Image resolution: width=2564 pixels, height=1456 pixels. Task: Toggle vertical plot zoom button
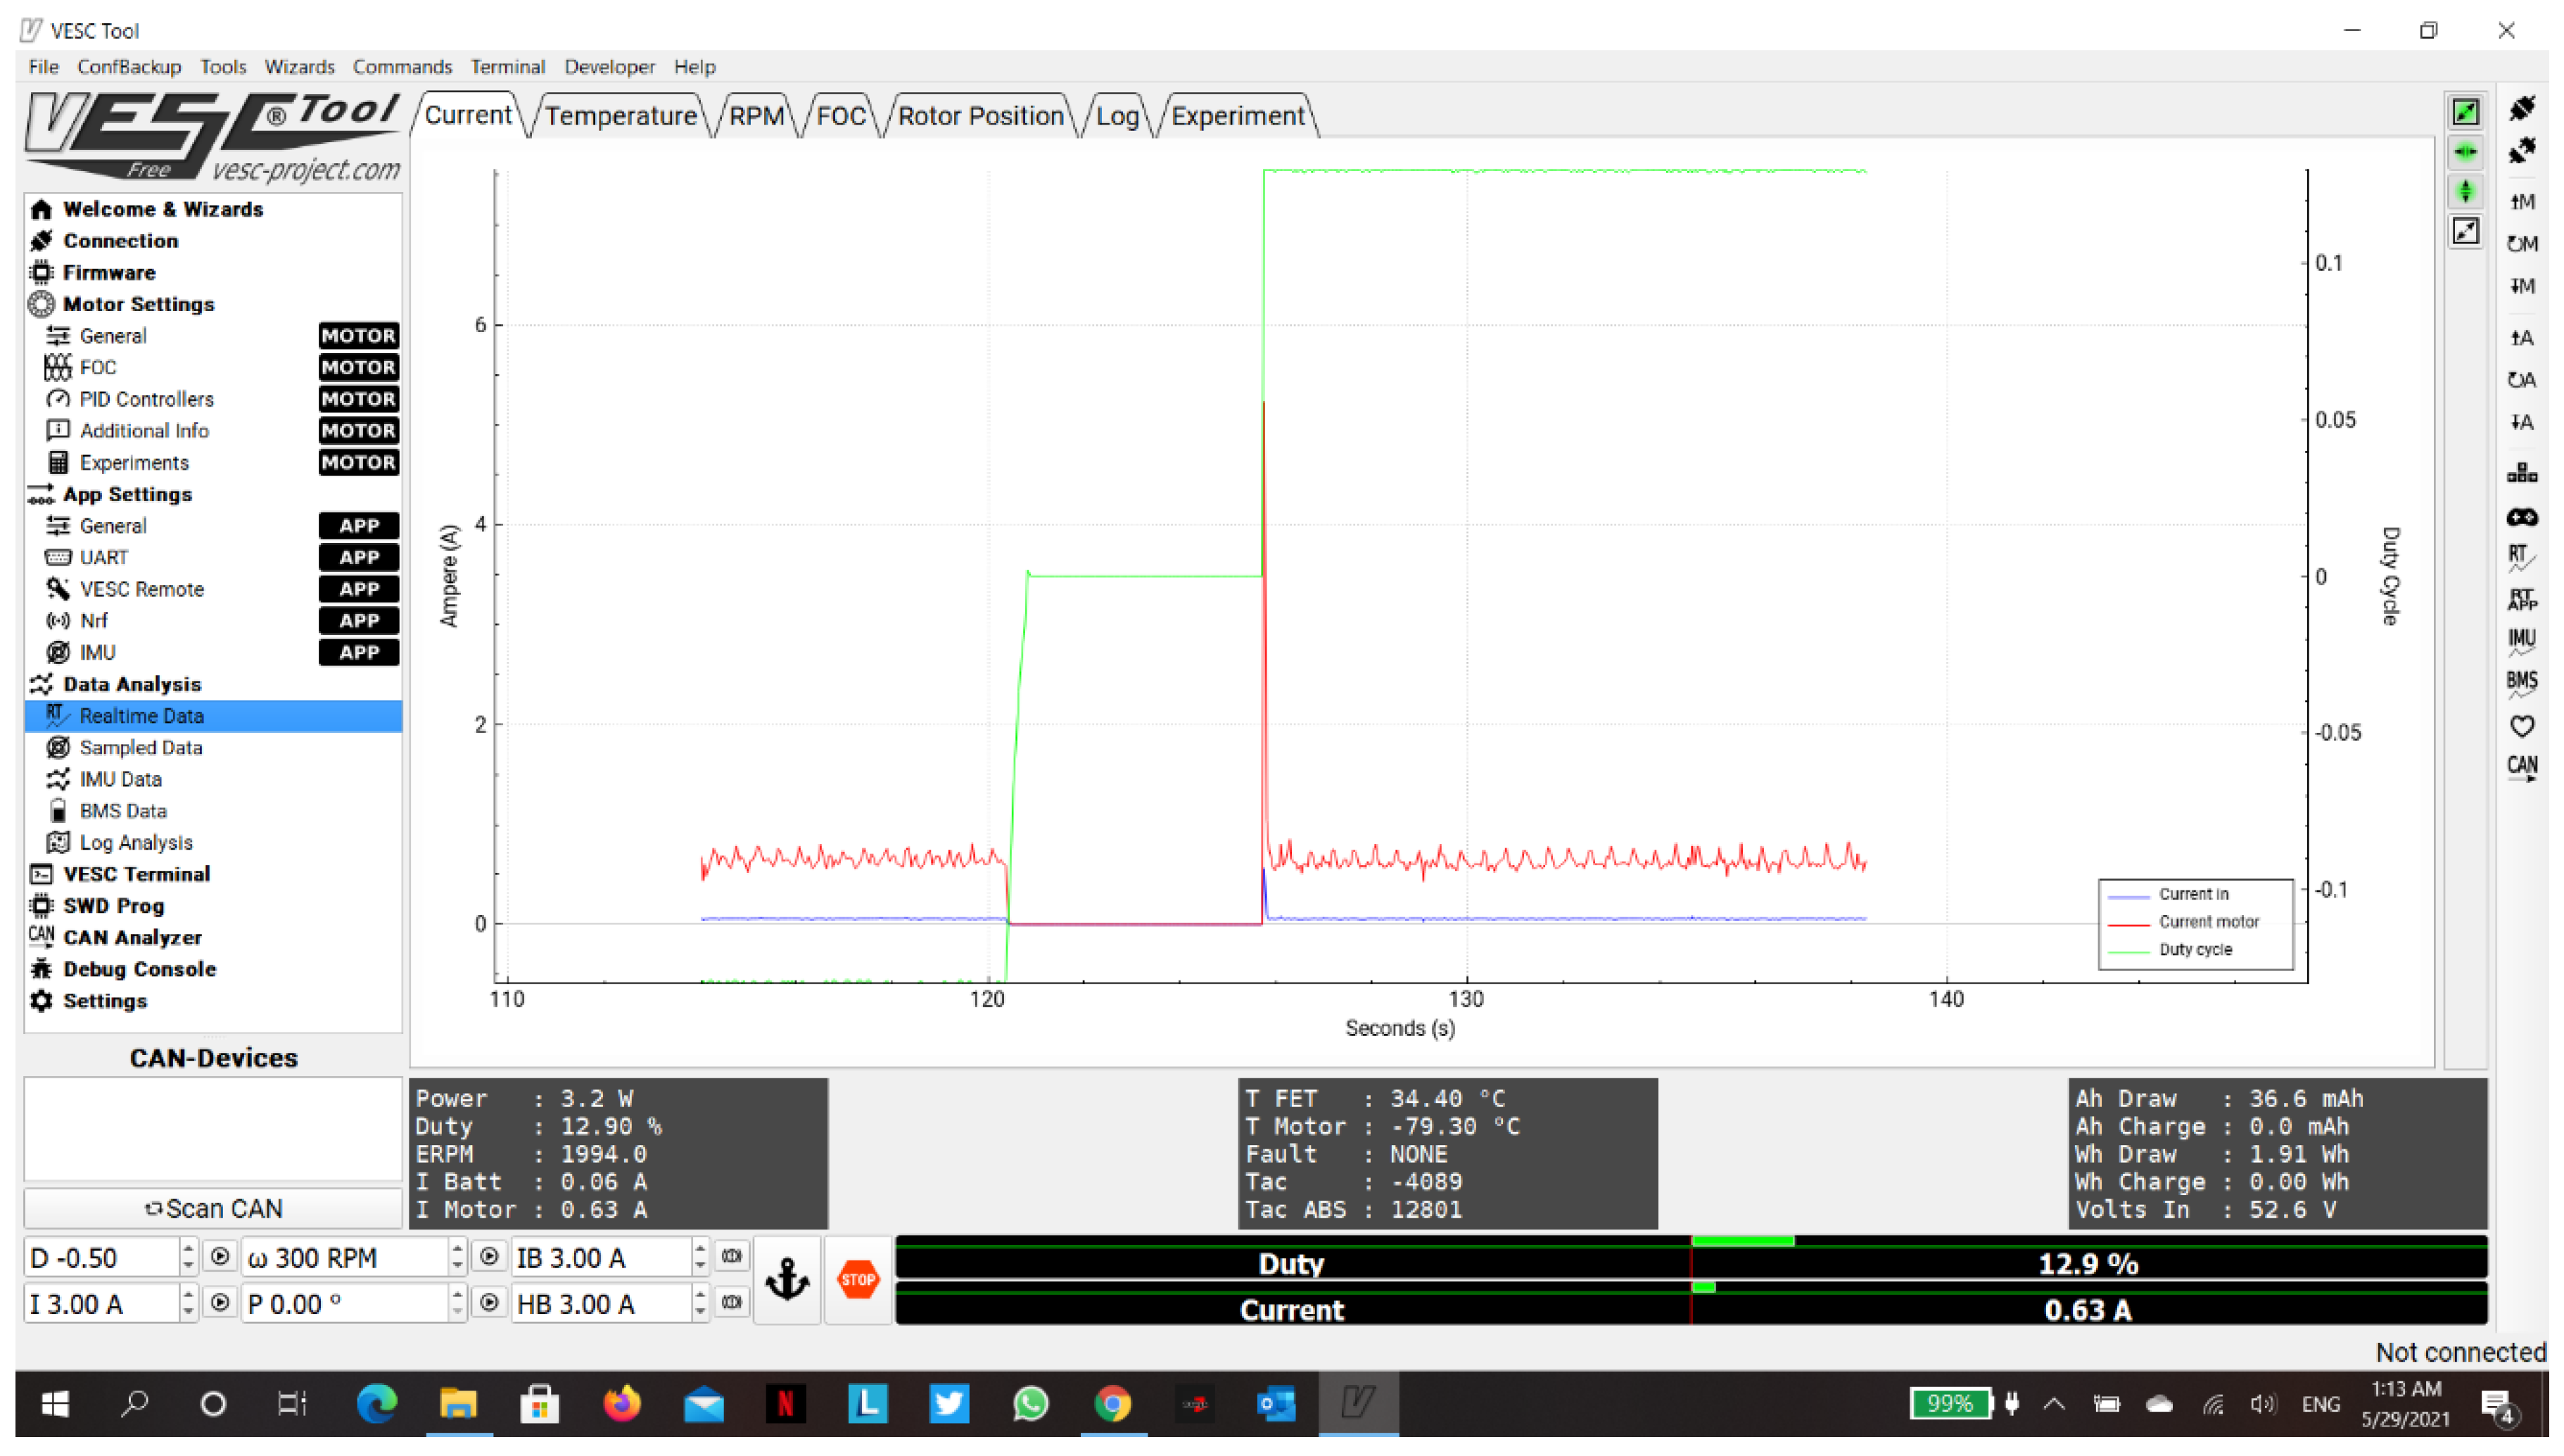[x=2465, y=192]
